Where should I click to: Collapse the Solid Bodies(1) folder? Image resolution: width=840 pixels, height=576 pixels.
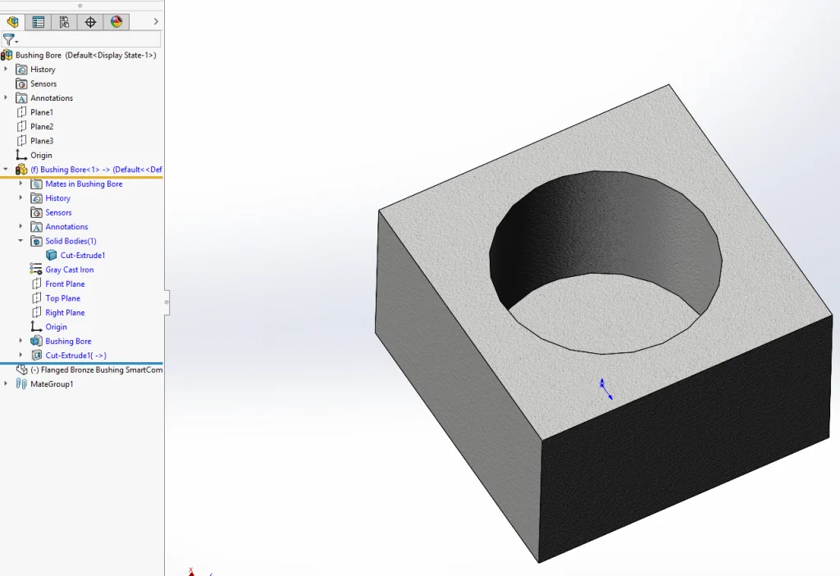pyautogui.click(x=21, y=240)
